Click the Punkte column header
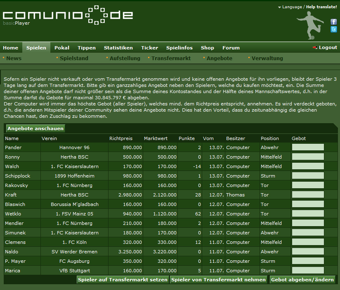The image size is (340, 290). coord(187,138)
